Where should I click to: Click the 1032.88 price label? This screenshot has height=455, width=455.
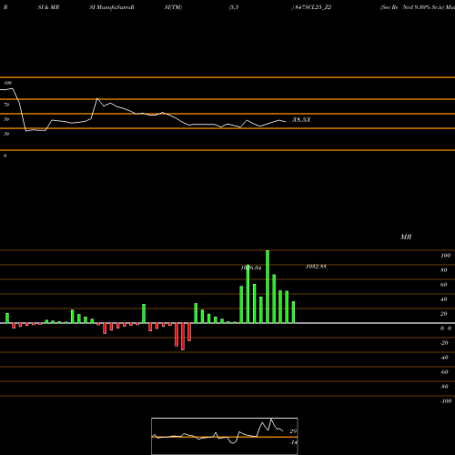tap(316, 267)
